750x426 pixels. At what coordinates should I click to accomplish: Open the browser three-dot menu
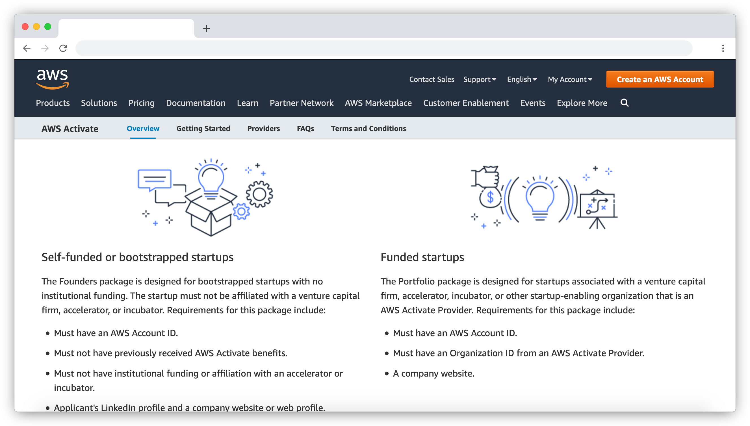723,48
